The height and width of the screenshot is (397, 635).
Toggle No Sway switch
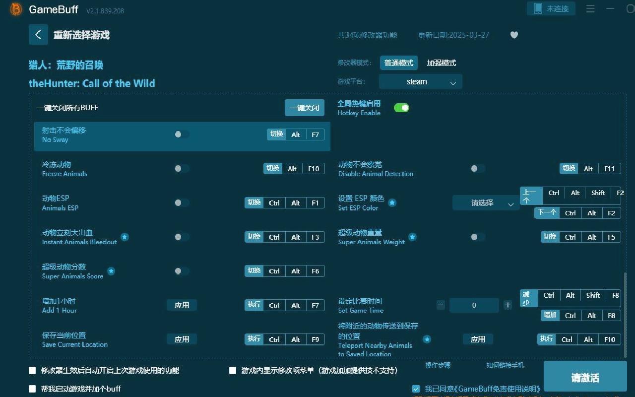(182, 134)
